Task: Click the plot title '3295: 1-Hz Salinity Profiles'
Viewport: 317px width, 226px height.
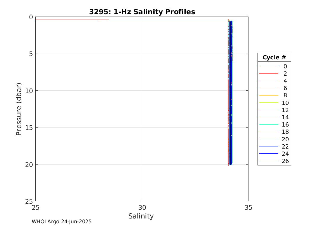Action: (142, 12)
